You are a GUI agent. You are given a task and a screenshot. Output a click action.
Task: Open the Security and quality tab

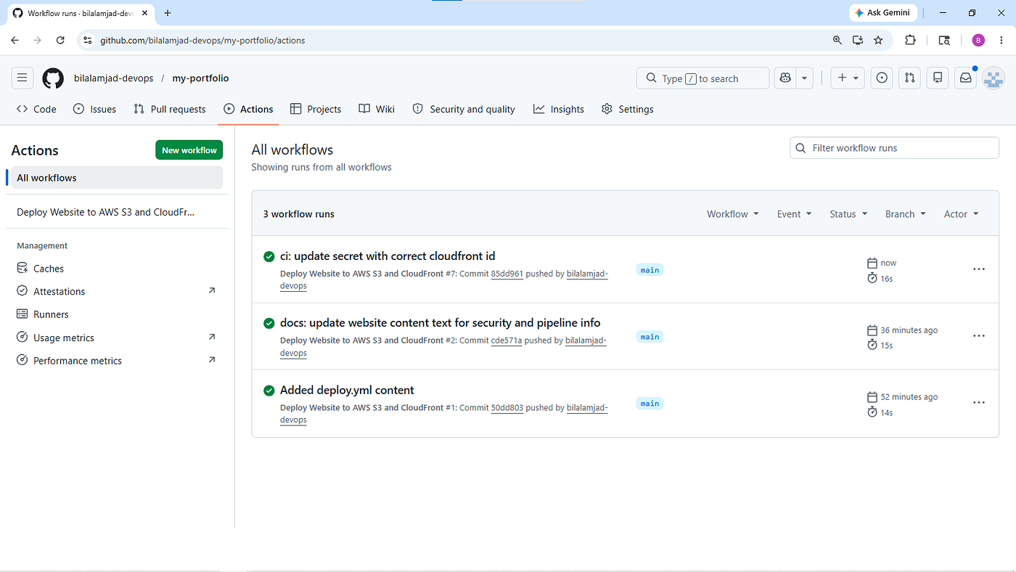464,109
